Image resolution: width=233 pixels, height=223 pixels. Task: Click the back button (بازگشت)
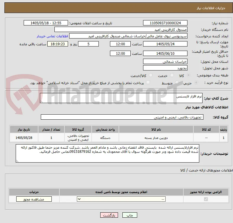pyautogui.click(x=109, y=215)
